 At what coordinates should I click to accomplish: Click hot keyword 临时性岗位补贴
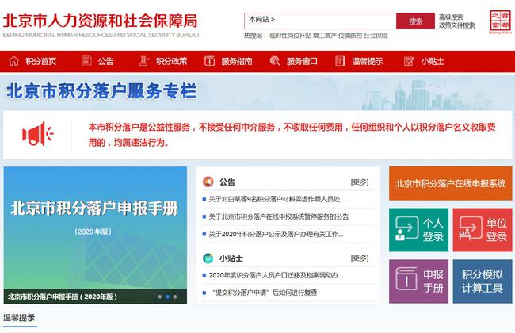click(290, 36)
